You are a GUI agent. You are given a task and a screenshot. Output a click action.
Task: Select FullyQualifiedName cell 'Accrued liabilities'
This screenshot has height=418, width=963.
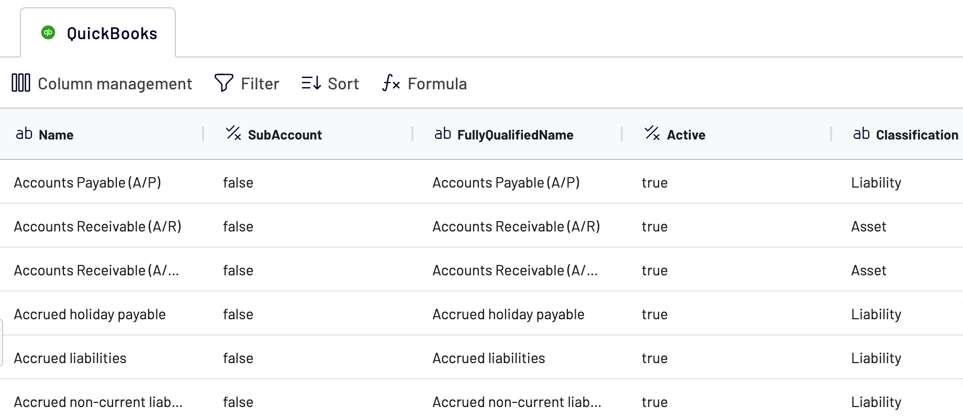click(489, 358)
